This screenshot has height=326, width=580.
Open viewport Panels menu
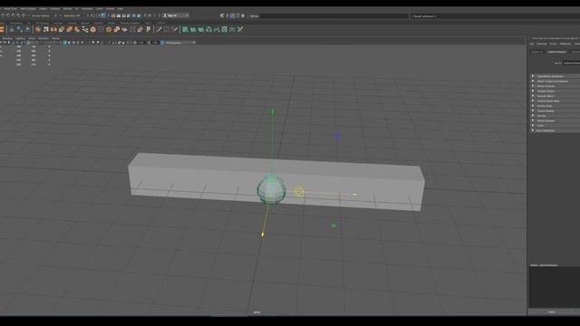[x=55, y=38]
